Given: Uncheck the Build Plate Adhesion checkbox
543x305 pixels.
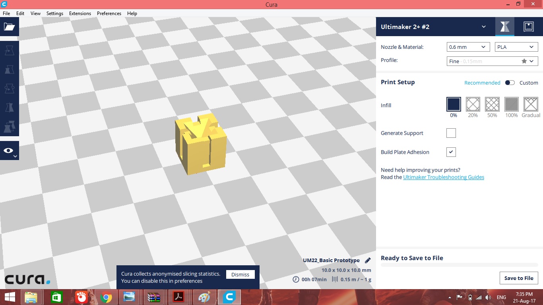Looking at the screenshot, I should (x=451, y=152).
